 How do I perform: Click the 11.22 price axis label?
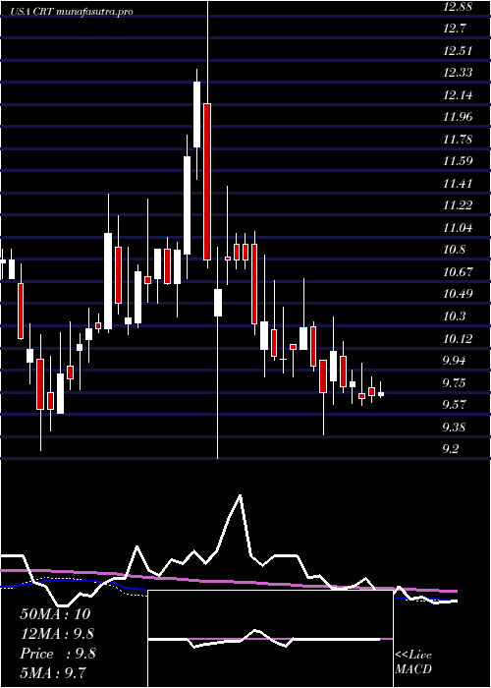coord(458,205)
